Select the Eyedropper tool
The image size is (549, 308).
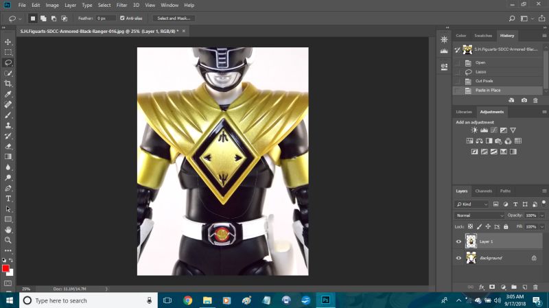[8, 94]
